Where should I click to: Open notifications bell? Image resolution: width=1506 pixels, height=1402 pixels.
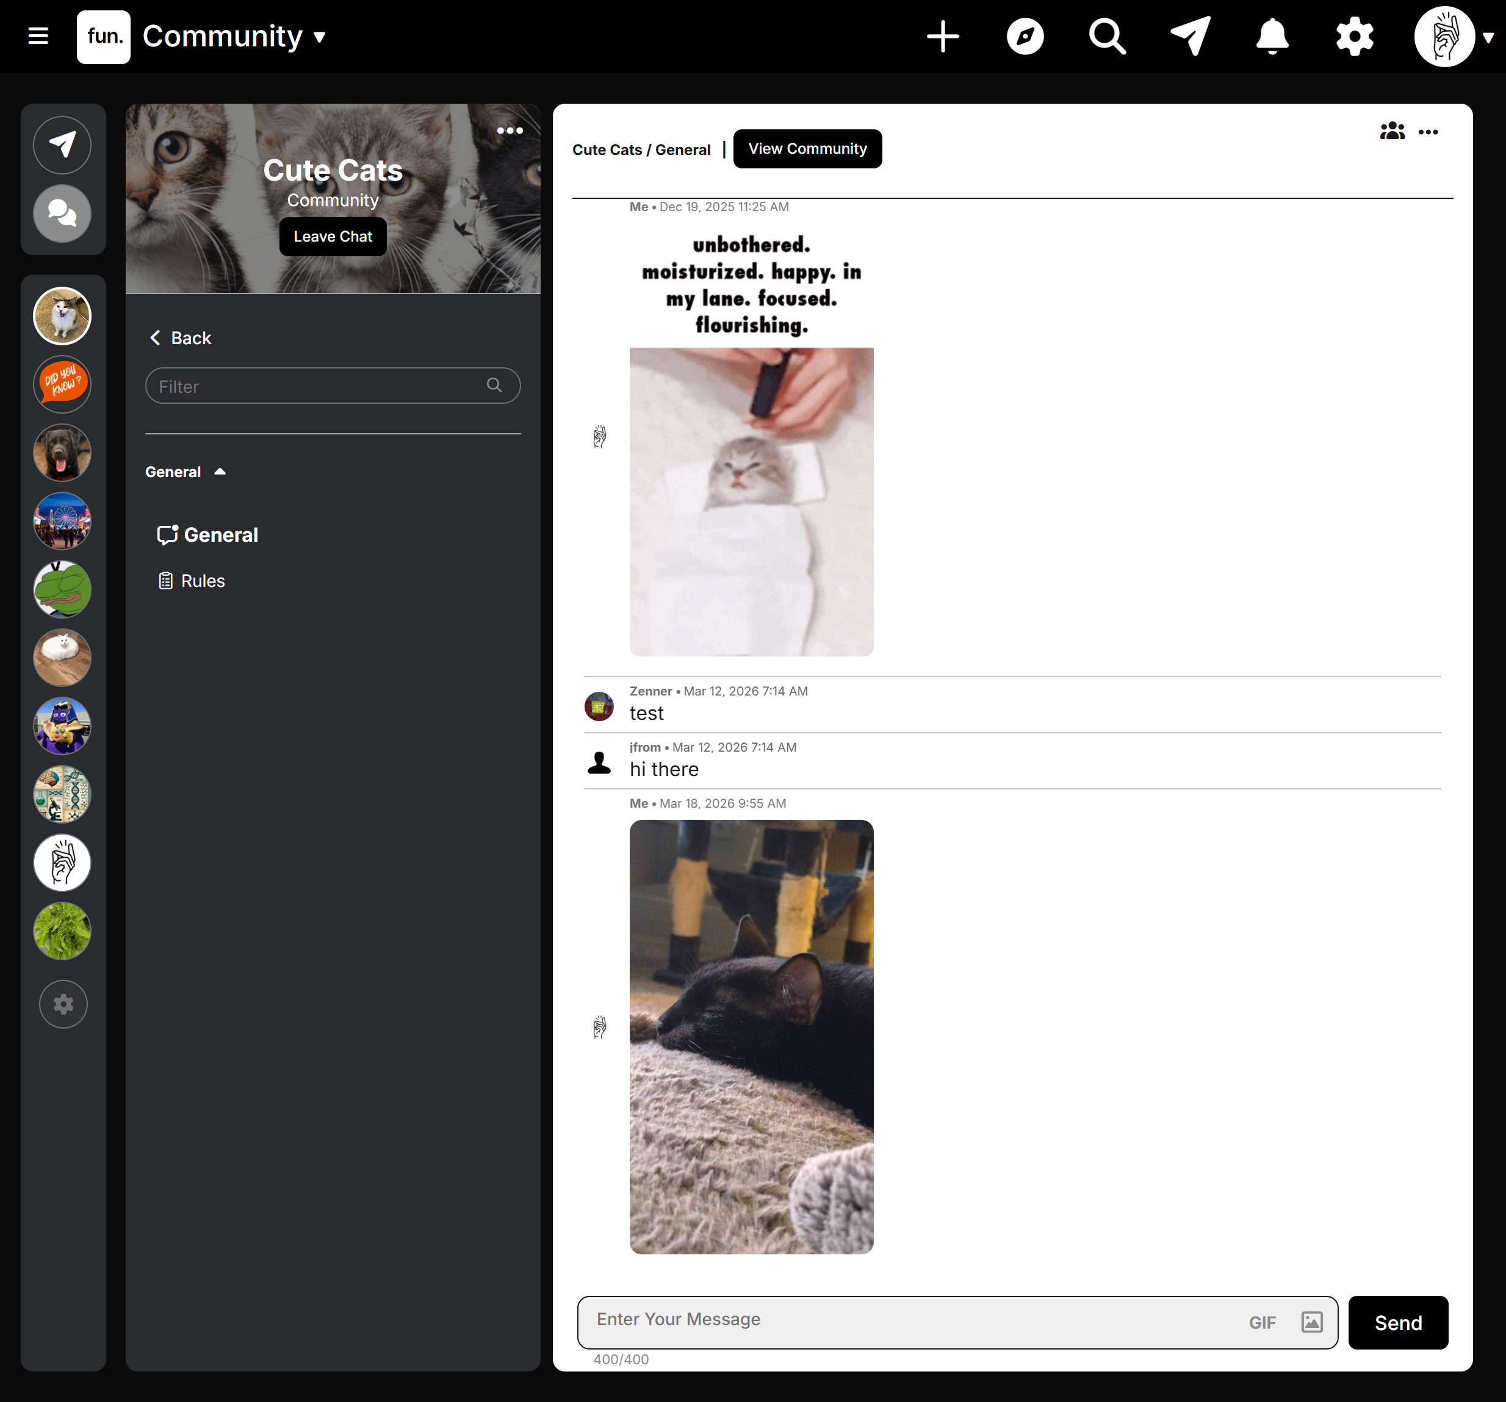[1272, 37]
